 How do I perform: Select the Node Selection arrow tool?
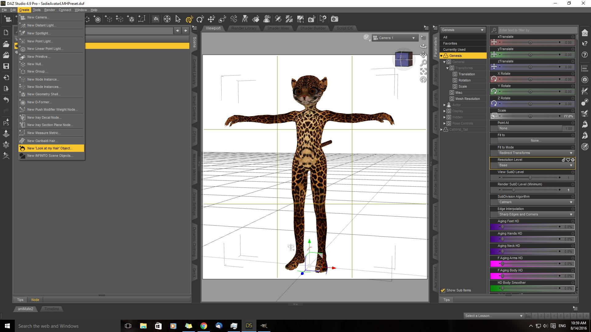coord(178,19)
